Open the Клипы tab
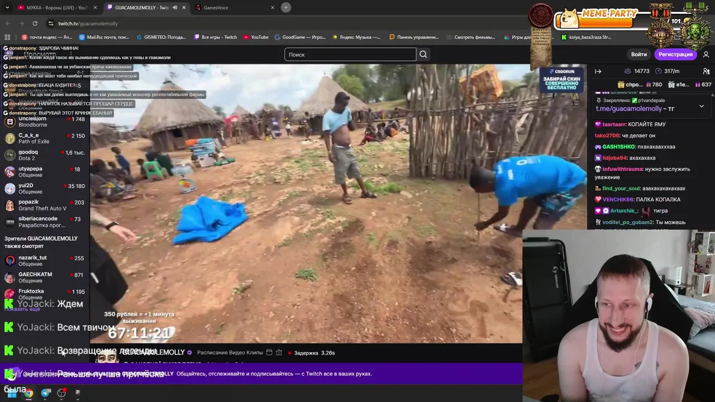The width and height of the screenshot is (715, 402). (x=255, y=353)
